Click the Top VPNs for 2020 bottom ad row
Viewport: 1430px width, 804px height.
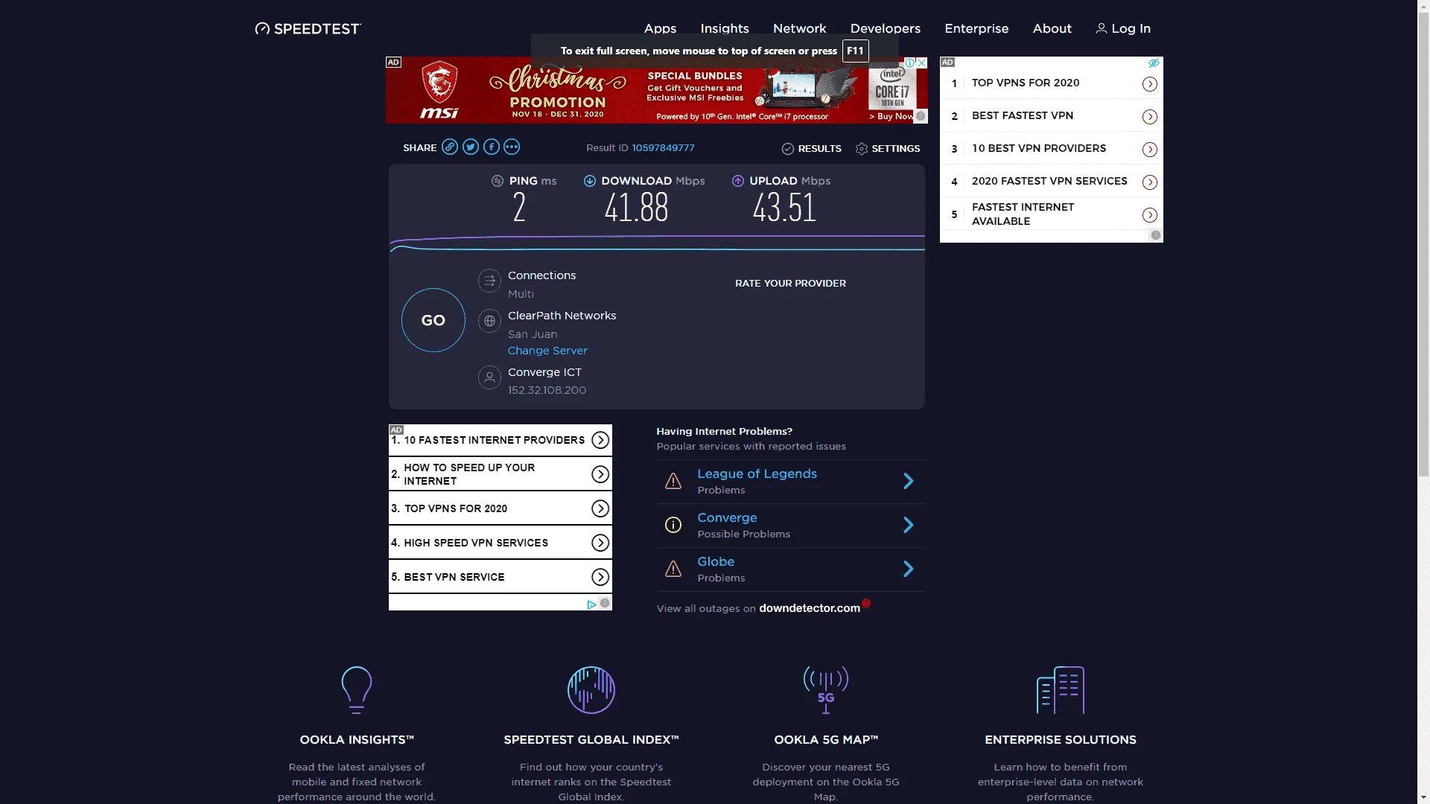[x=500, y=508]
